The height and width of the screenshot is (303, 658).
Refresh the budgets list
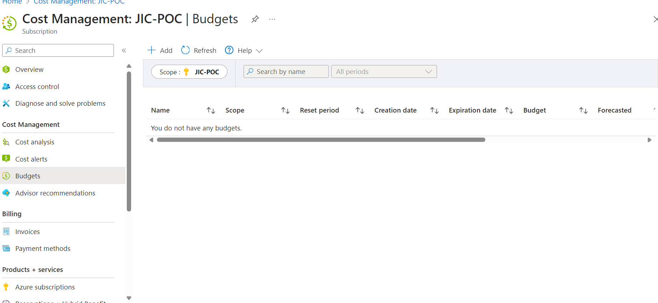[x=199, y=50]
